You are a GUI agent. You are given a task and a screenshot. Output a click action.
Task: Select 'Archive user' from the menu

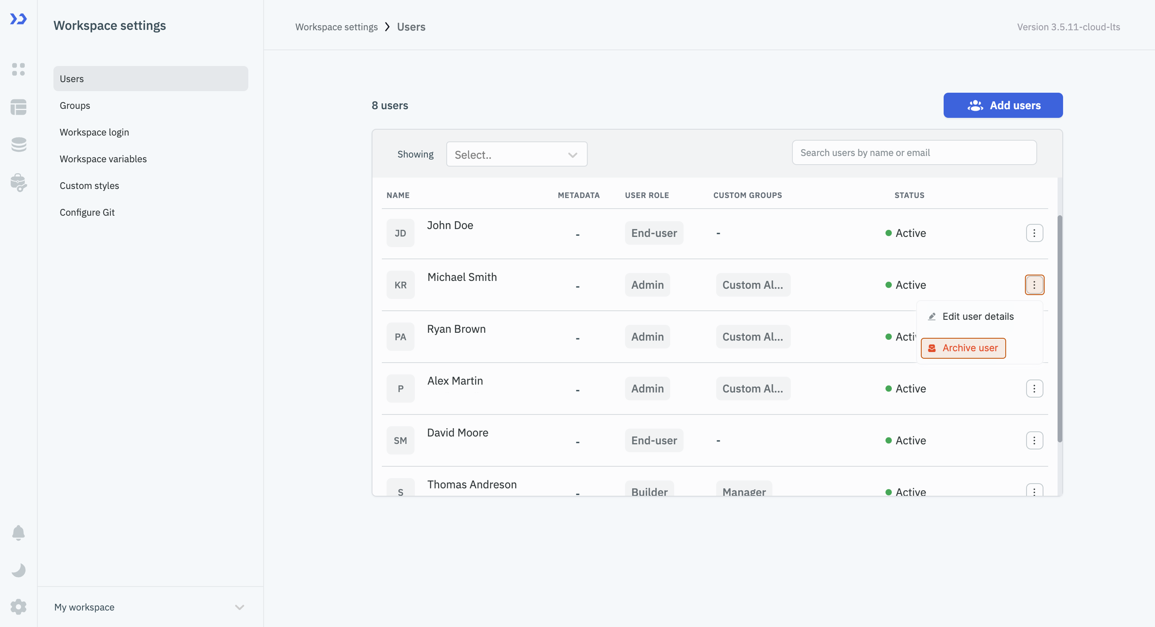963,348
